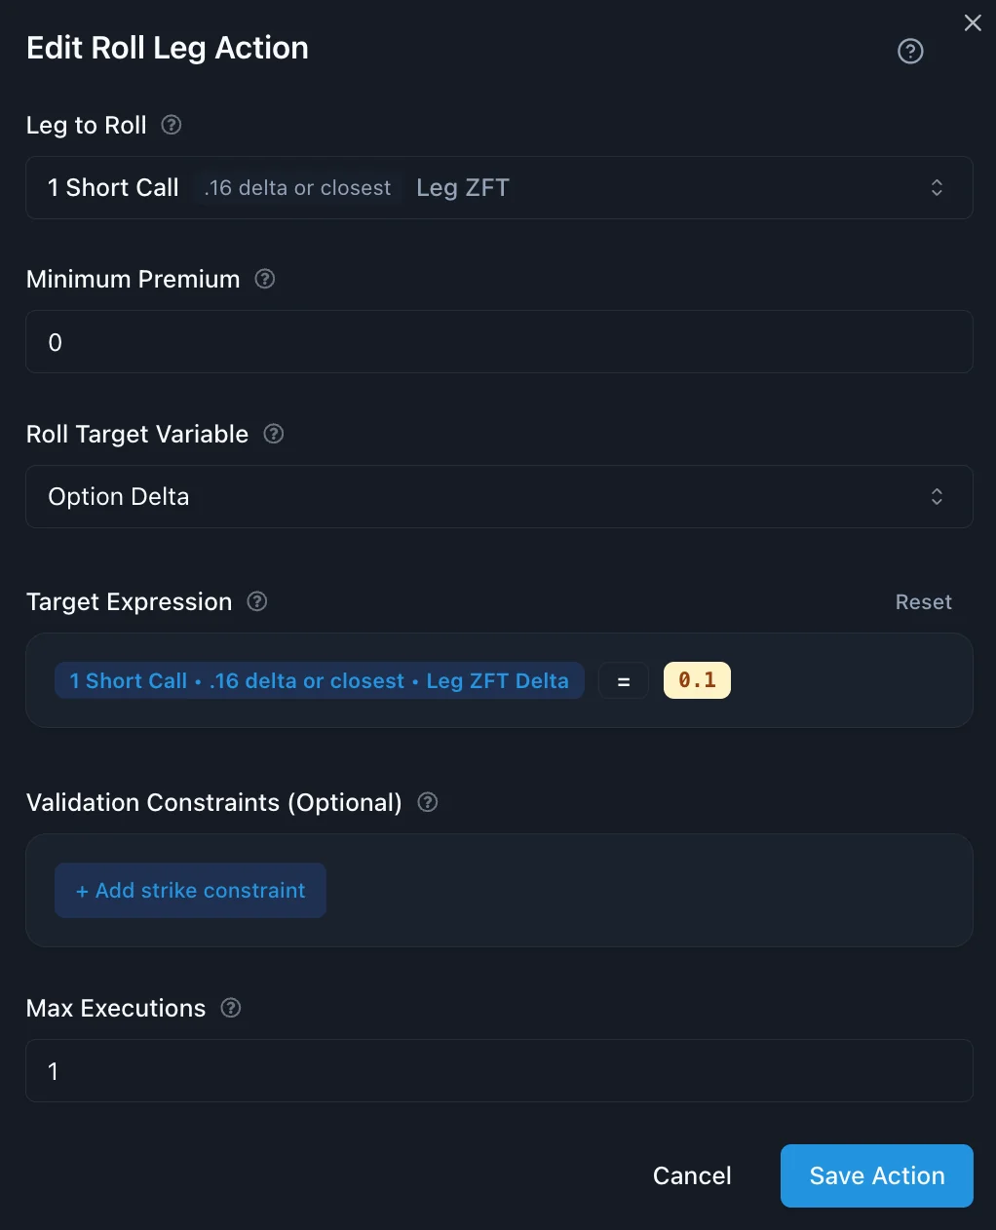Click the Roll Target Variable help icon
The width and height of the screenshot is (996, 1230).
274,434
